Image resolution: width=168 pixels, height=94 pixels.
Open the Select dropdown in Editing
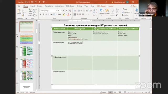click(126, 15)
